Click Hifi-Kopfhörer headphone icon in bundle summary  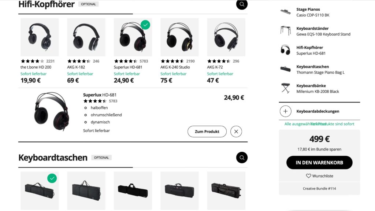click(285, 50)
